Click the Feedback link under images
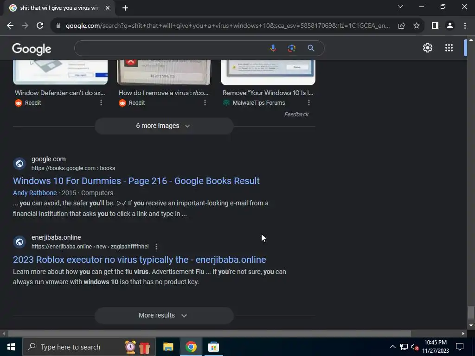Viewport: 475px width, 356px height. coord(296,114)
